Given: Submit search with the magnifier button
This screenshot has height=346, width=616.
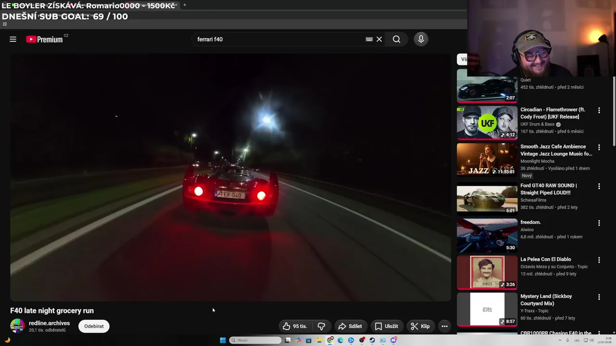Looking at the screenshot, I should (x=397, y=39).
